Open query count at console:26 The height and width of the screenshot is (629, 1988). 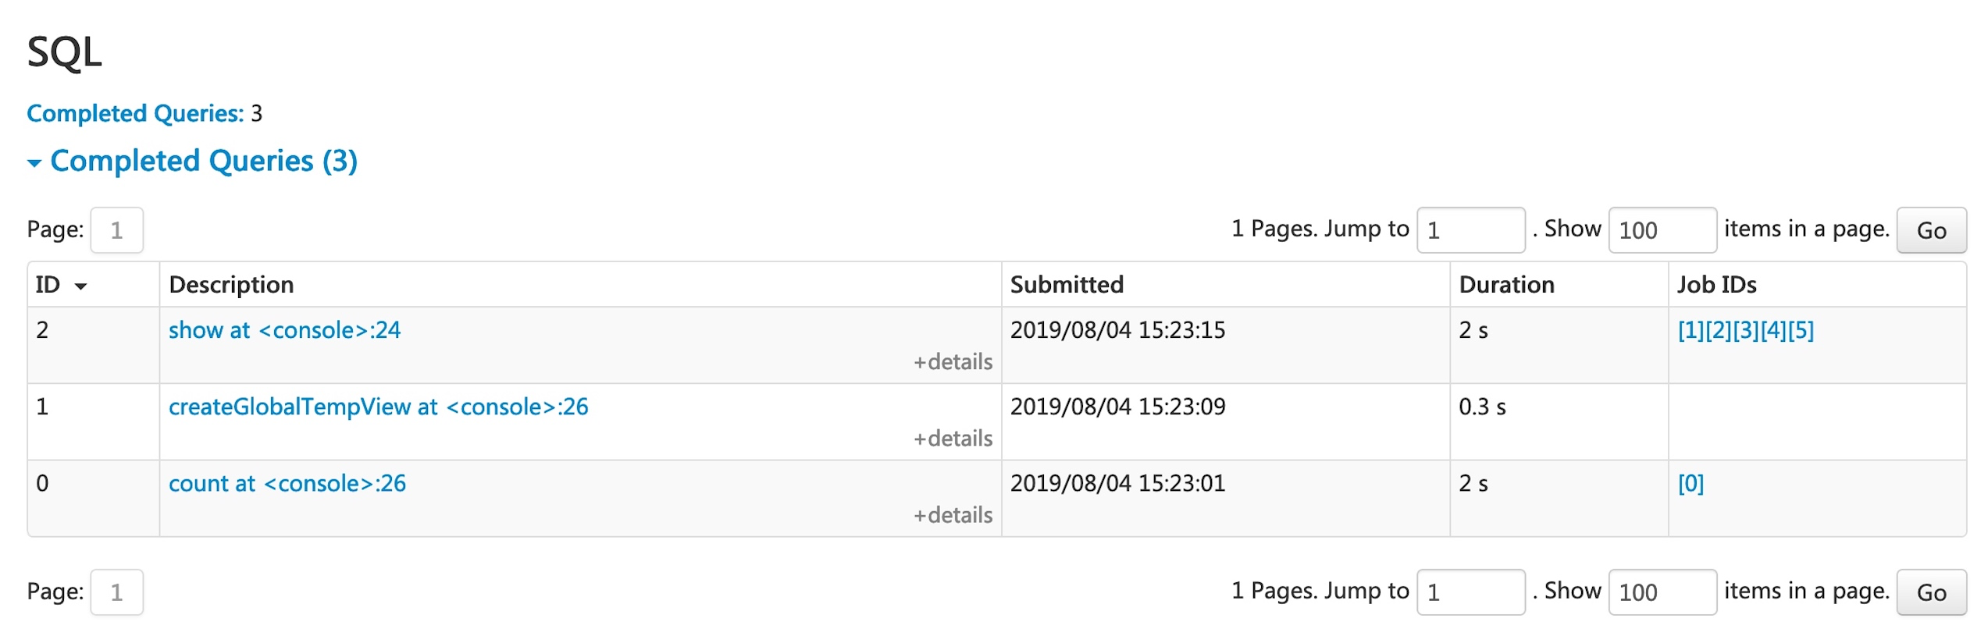coord(287,483)
